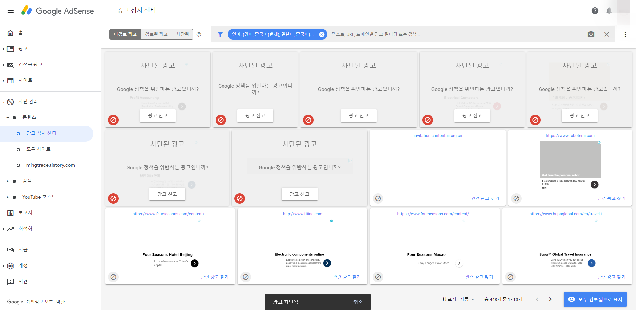Click the help icon beside the 차단됨 tab

tap(199, 34)
